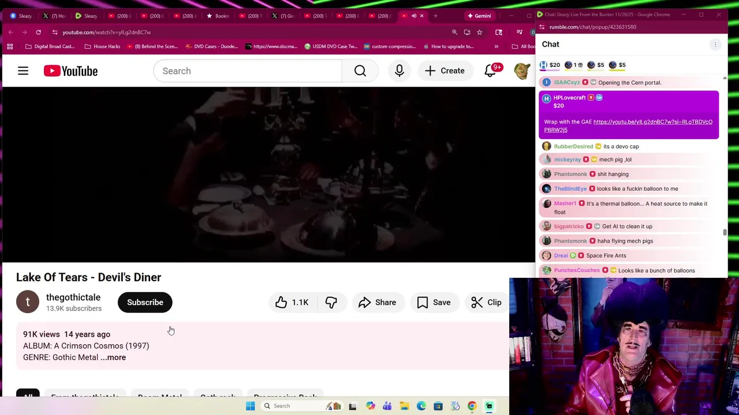
Task: Click the first $5 rant chip
Action: click(x=596, y=65)
